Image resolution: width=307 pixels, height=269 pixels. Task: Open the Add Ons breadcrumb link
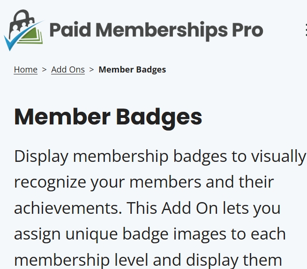pyautogui.click(x=68, y=70)
